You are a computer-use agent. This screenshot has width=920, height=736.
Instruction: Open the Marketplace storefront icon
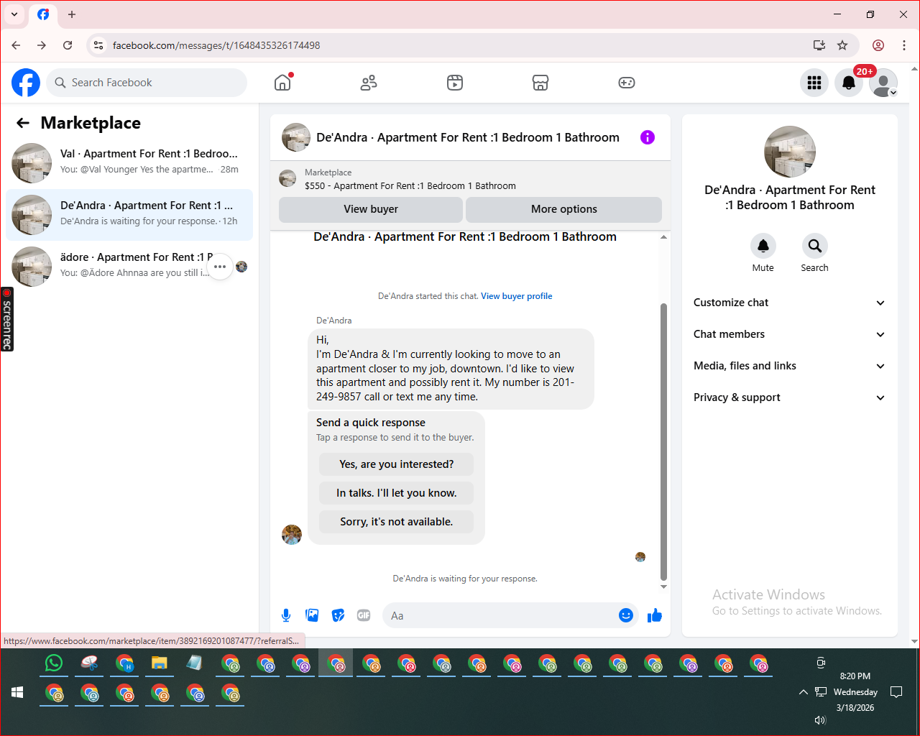(540, 83)
